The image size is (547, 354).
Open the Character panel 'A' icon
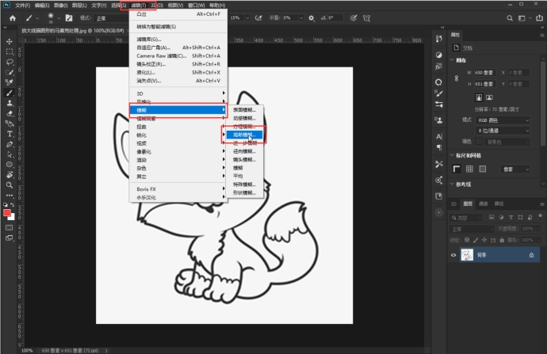click(x=439, y=136)
